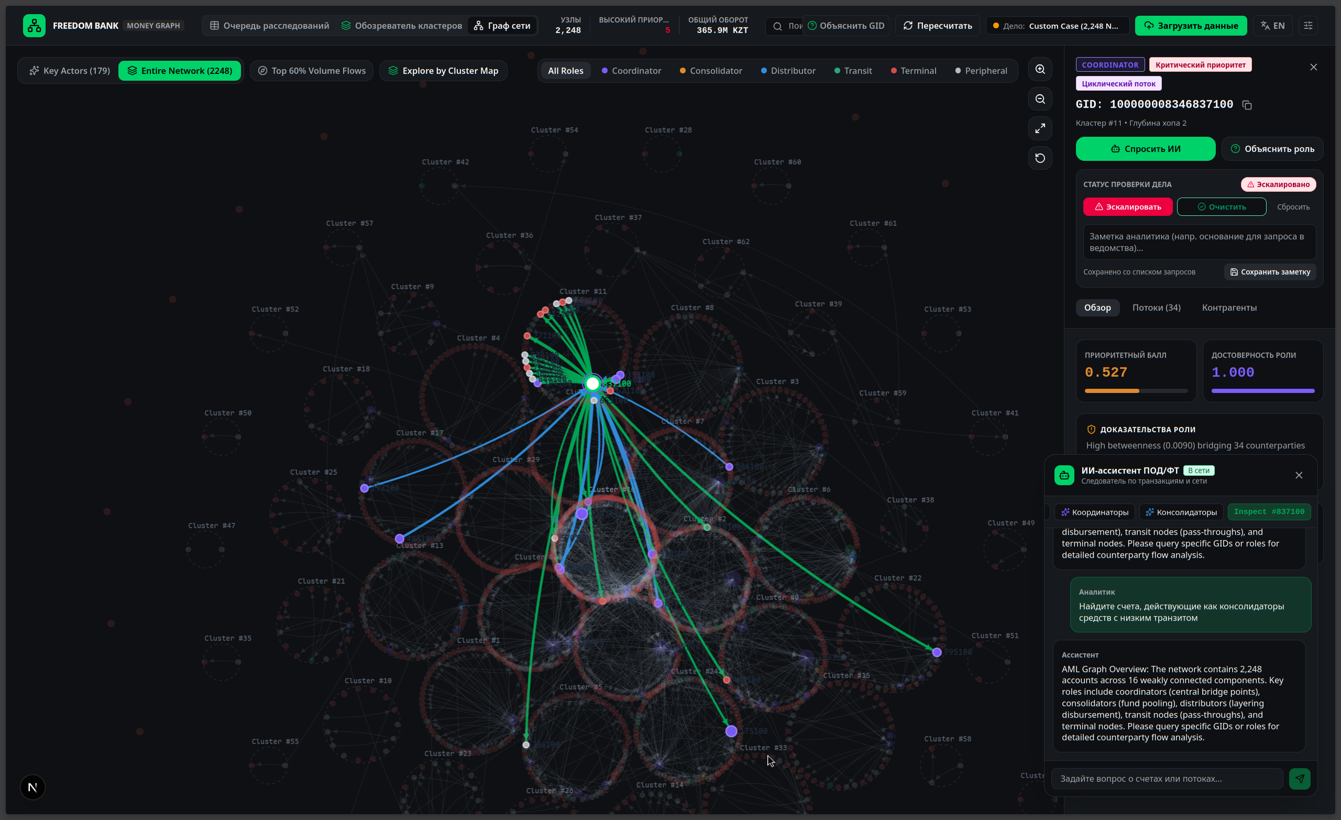Click the zoom in graph icon
The width and height of the screenshot is (1341, 820).
[1040, 70]
